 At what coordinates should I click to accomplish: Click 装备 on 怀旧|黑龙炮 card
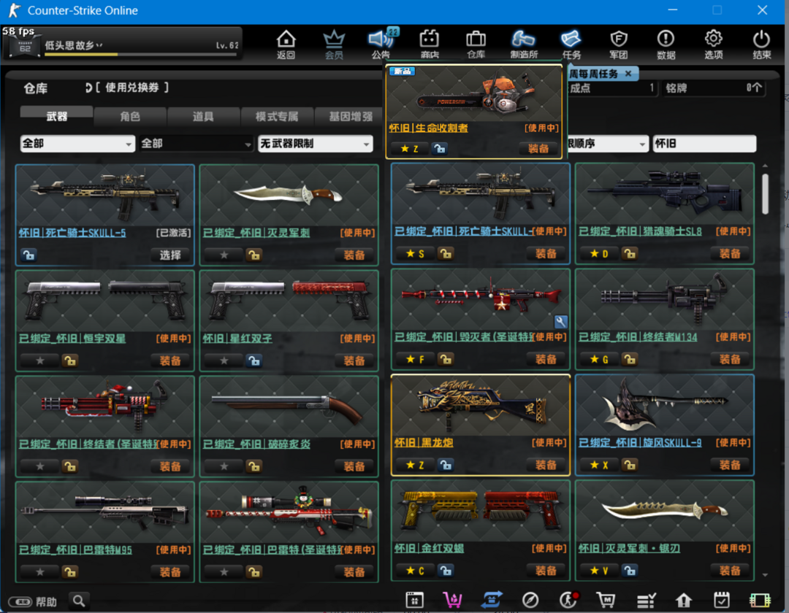coord(546,465)
